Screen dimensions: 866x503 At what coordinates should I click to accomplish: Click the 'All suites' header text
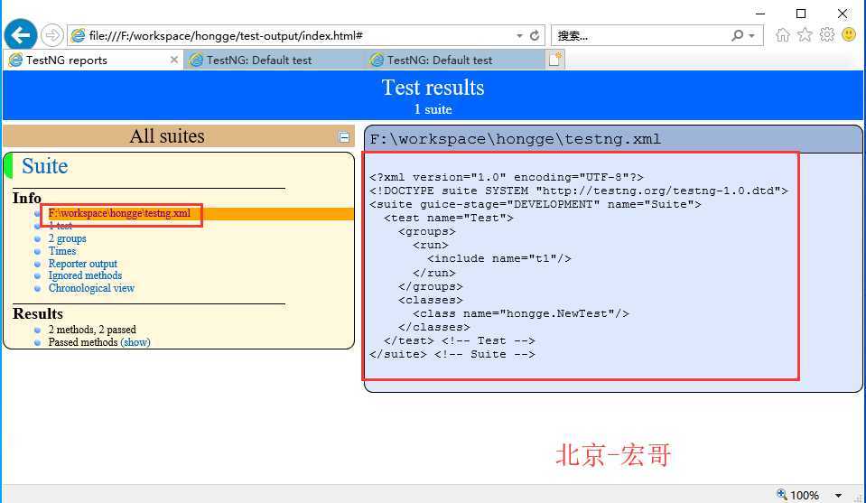pos(167,136)
